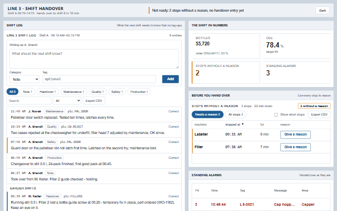Select the plc.CW.REJECT tag
Image resolution: width=337 pixels, height=211 pixels.
(72, 127)
